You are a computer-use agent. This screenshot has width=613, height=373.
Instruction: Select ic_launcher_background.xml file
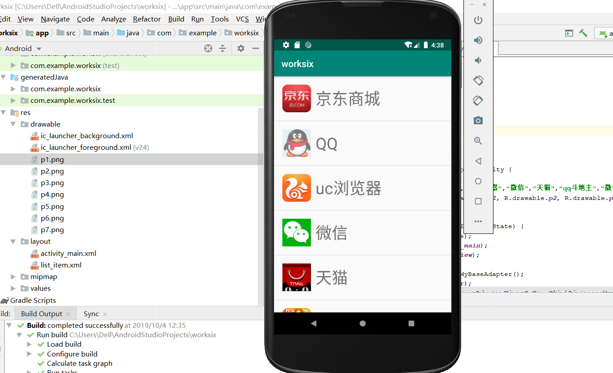pyautogui.click(x=87, y=136)
